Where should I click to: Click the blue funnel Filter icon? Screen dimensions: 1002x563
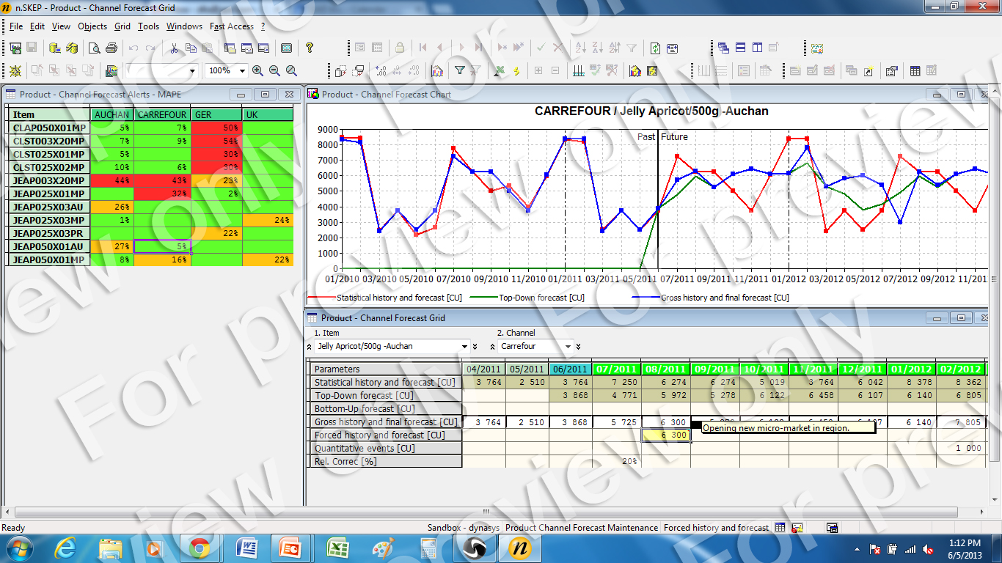pos(459,71)
